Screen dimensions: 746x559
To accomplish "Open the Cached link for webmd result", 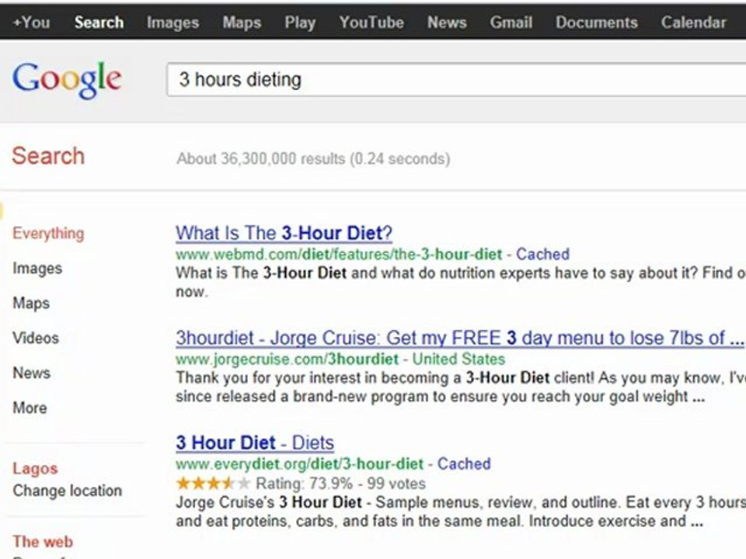I will tap(542, 255).
